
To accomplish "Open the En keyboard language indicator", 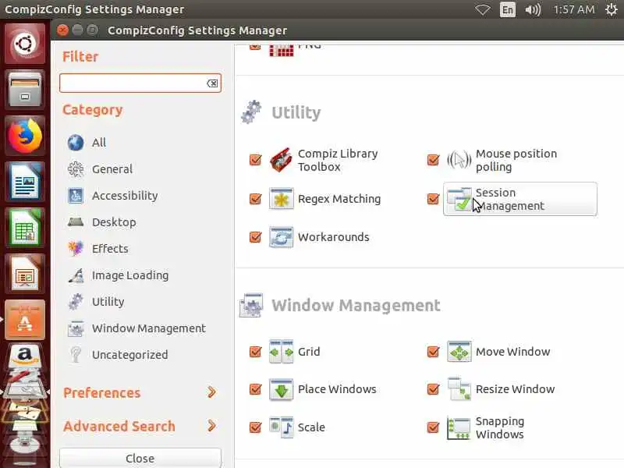I will [x=508, y=9].
